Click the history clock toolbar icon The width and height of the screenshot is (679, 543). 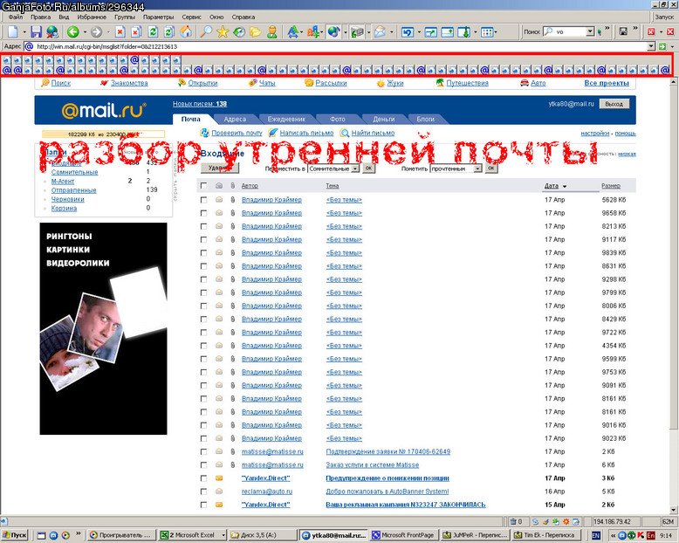pyautogui.click(x=239, y=32)
